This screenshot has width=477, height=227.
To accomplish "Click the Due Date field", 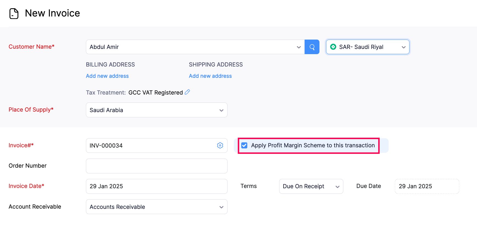I will click(427, 186).
